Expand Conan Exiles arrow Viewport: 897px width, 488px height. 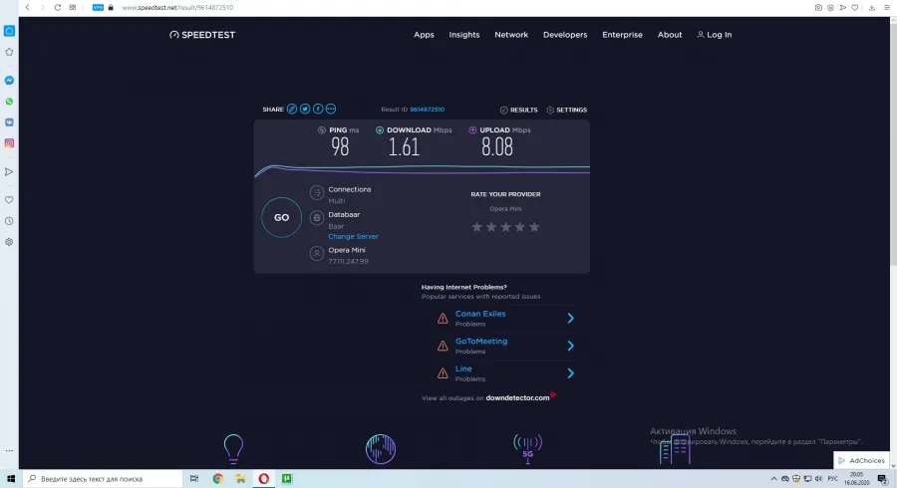point(570,319)
